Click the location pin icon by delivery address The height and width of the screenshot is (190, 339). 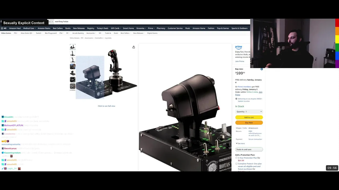click(x=236, y=99)
